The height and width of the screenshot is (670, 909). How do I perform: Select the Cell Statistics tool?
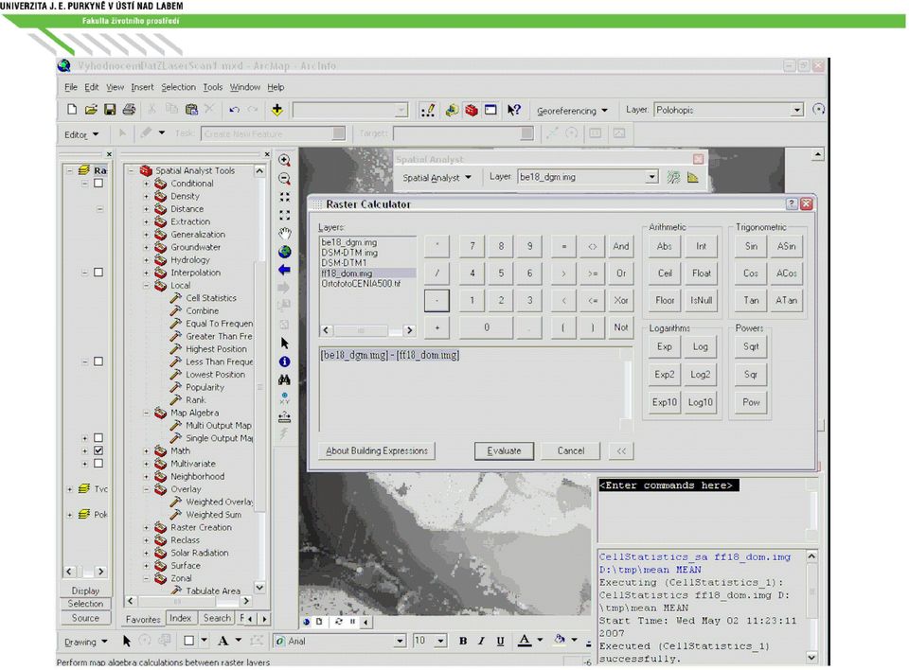coord(210,298)
